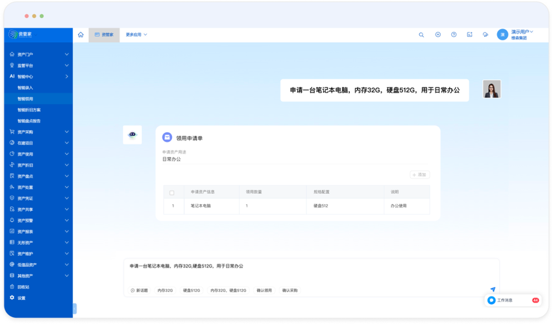The height and width of the screenshot is (324, 553).
Task: Click the 资产盘点 sidebar icon
Action: point(12,176)
